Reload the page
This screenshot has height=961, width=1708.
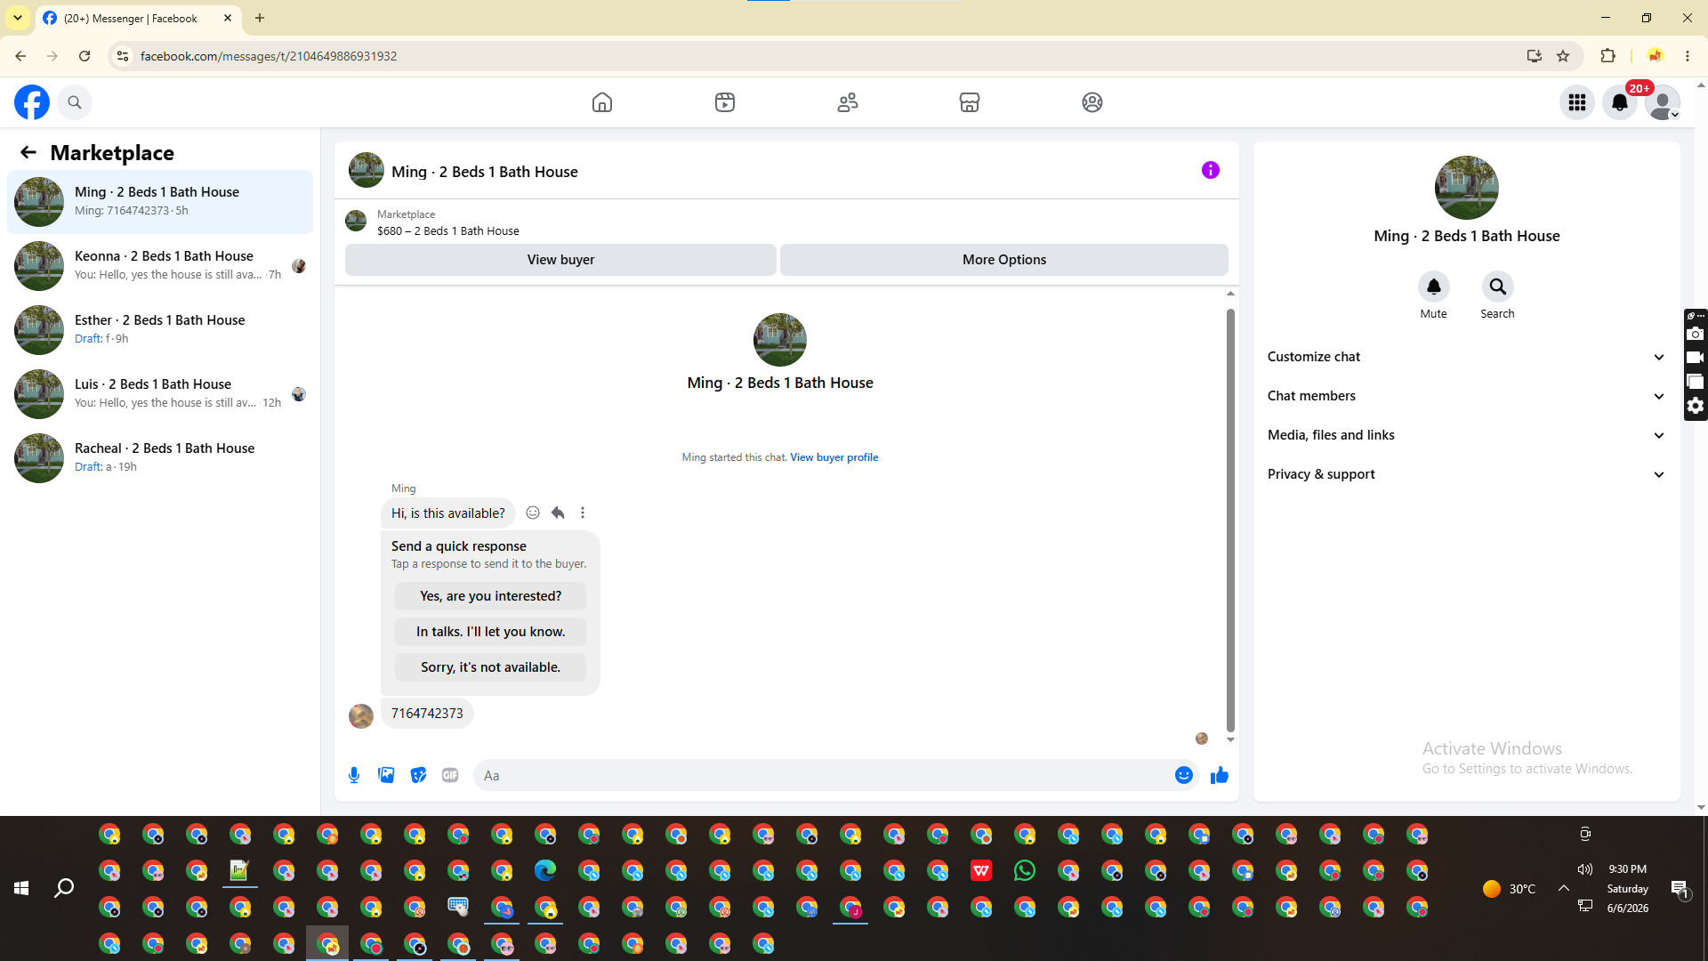[x=85, y=56]
